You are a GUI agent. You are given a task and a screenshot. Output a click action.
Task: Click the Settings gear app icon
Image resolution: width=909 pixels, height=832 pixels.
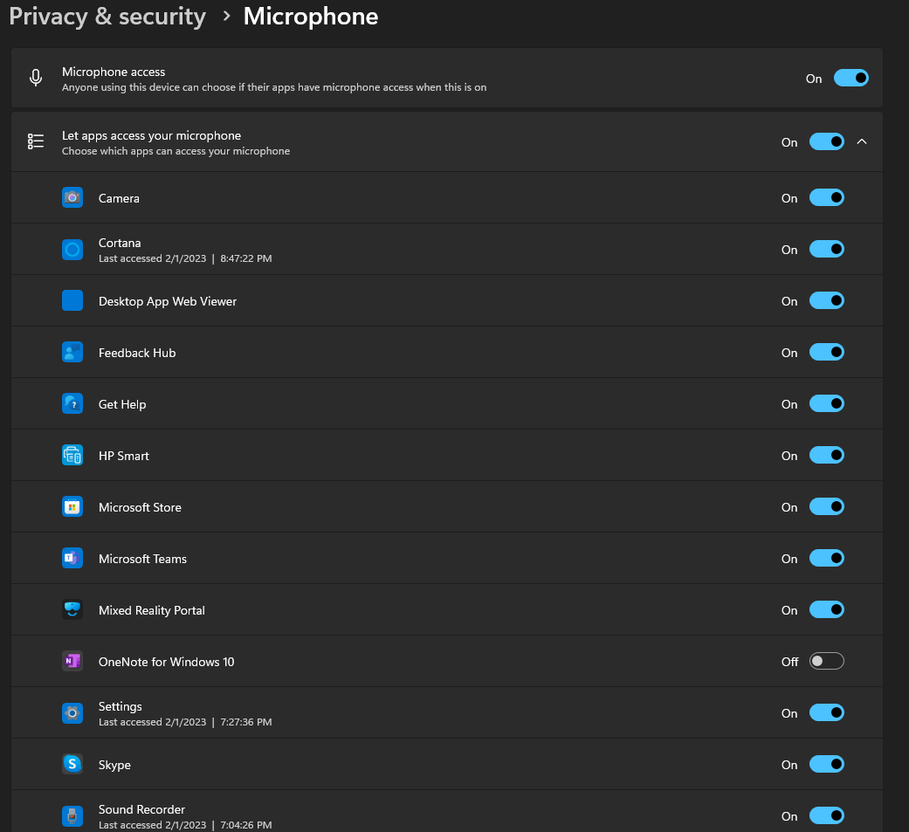tap(72, 713)
